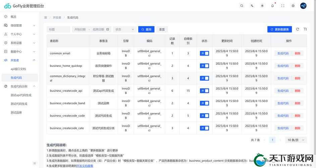Click the 数据中心 icon in sidebar
This screenshot has height=168, width=316.
pos(6,51)
